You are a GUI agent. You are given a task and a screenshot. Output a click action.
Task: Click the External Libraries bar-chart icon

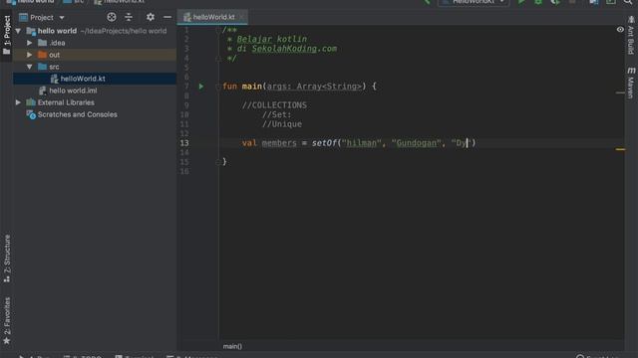point(31,102)
